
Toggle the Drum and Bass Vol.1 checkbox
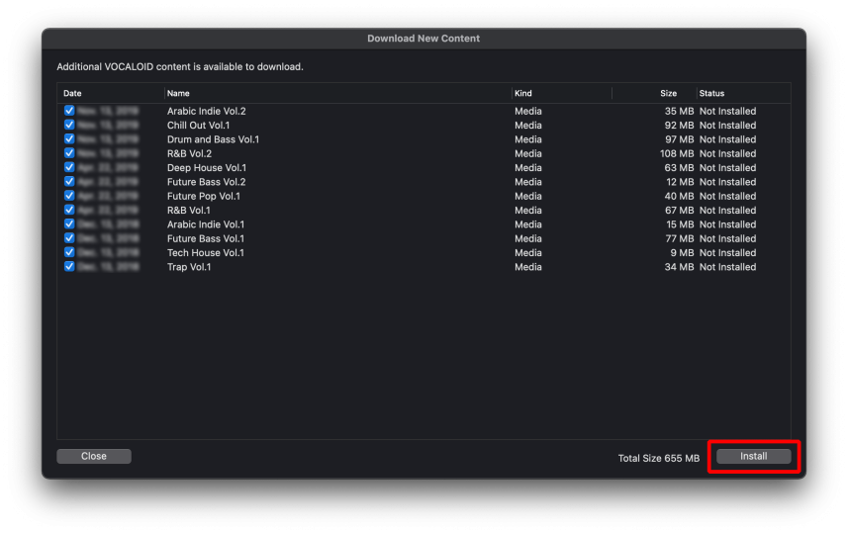(x=69, y=139)
